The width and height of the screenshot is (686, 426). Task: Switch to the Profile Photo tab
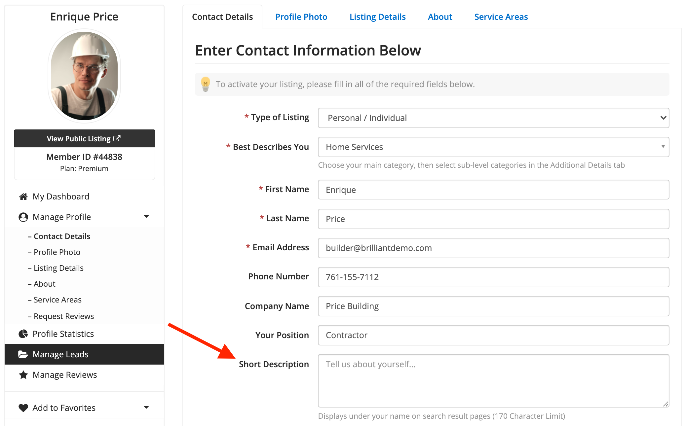(x=301, y=17)
